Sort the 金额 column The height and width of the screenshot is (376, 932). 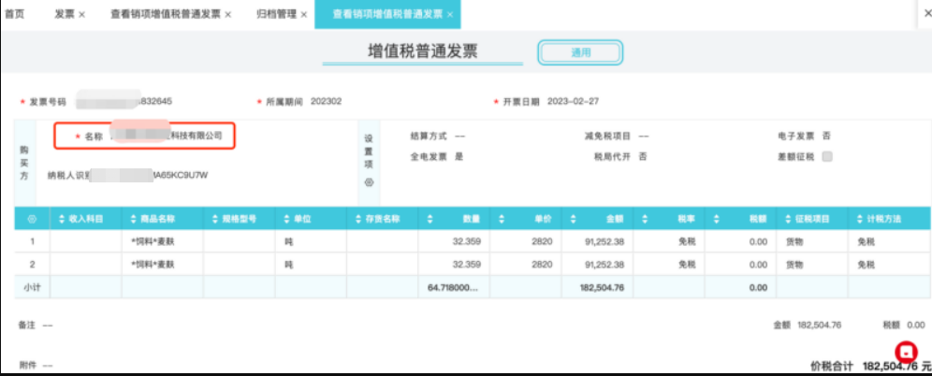[574, 218]
